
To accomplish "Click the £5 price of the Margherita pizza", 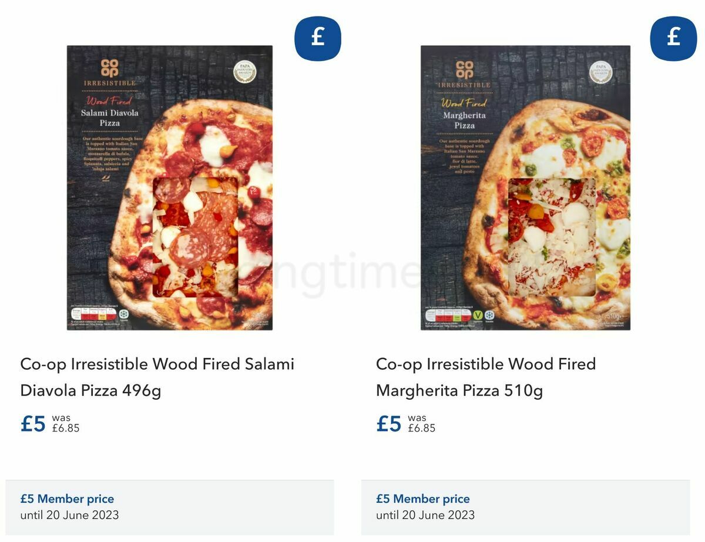I will click(390, 423).
